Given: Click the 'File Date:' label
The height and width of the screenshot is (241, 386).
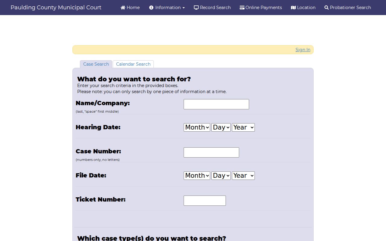Looking at the screenshot, I should pos(91,175).
